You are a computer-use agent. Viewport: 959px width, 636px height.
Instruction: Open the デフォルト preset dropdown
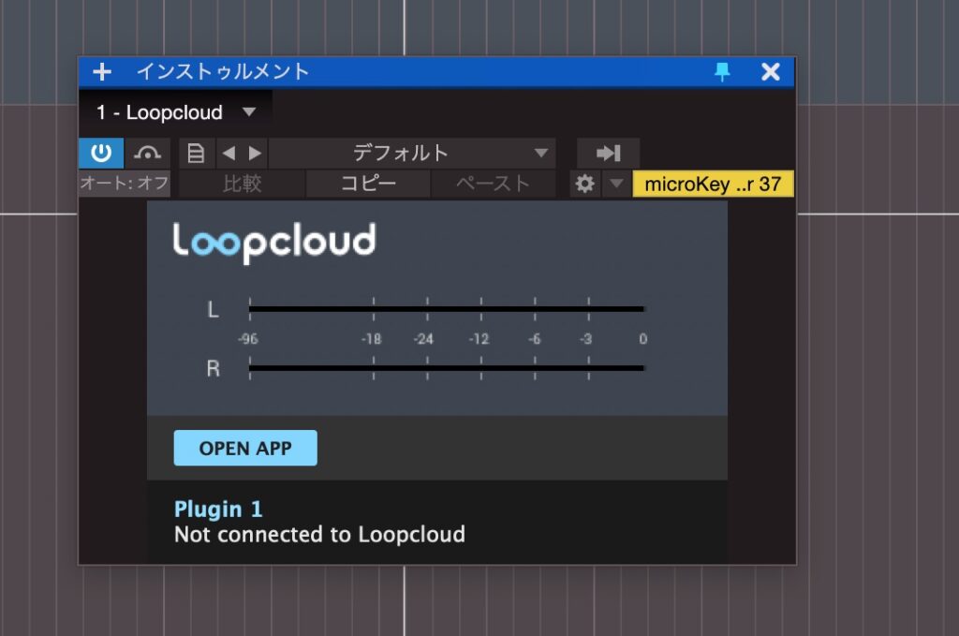click(412, 153)
